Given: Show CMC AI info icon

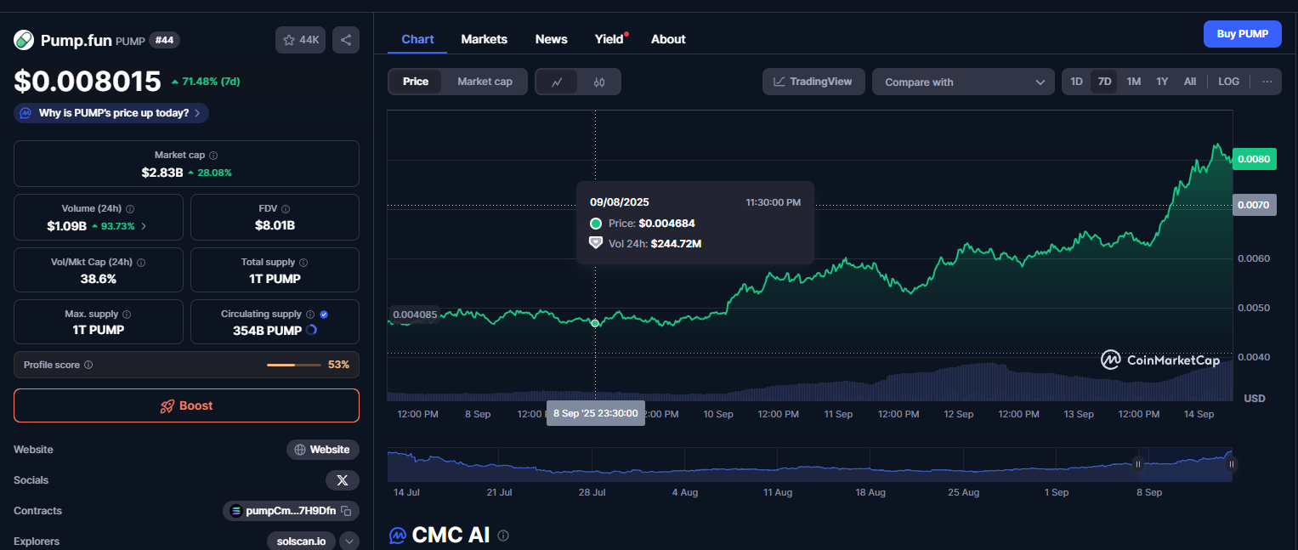Looking at the screenshot, I should pyautogui.click(x=503, y=536).
